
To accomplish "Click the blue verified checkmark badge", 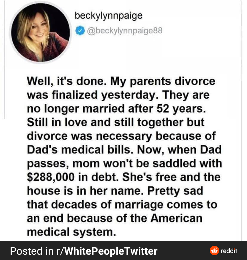I will pyautogui.click(x=80, y=30).
